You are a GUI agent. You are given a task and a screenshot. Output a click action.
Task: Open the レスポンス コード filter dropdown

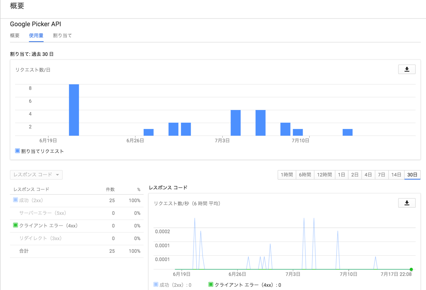[36, 174]
